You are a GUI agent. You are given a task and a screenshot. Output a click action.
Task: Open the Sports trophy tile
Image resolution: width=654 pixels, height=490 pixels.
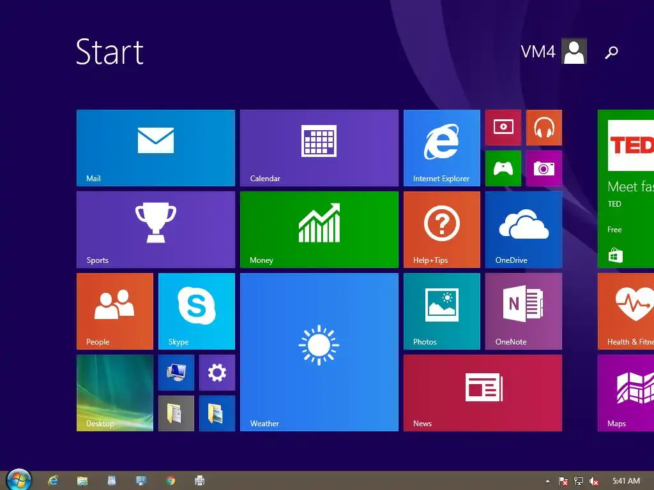click(x=156, y=230)
